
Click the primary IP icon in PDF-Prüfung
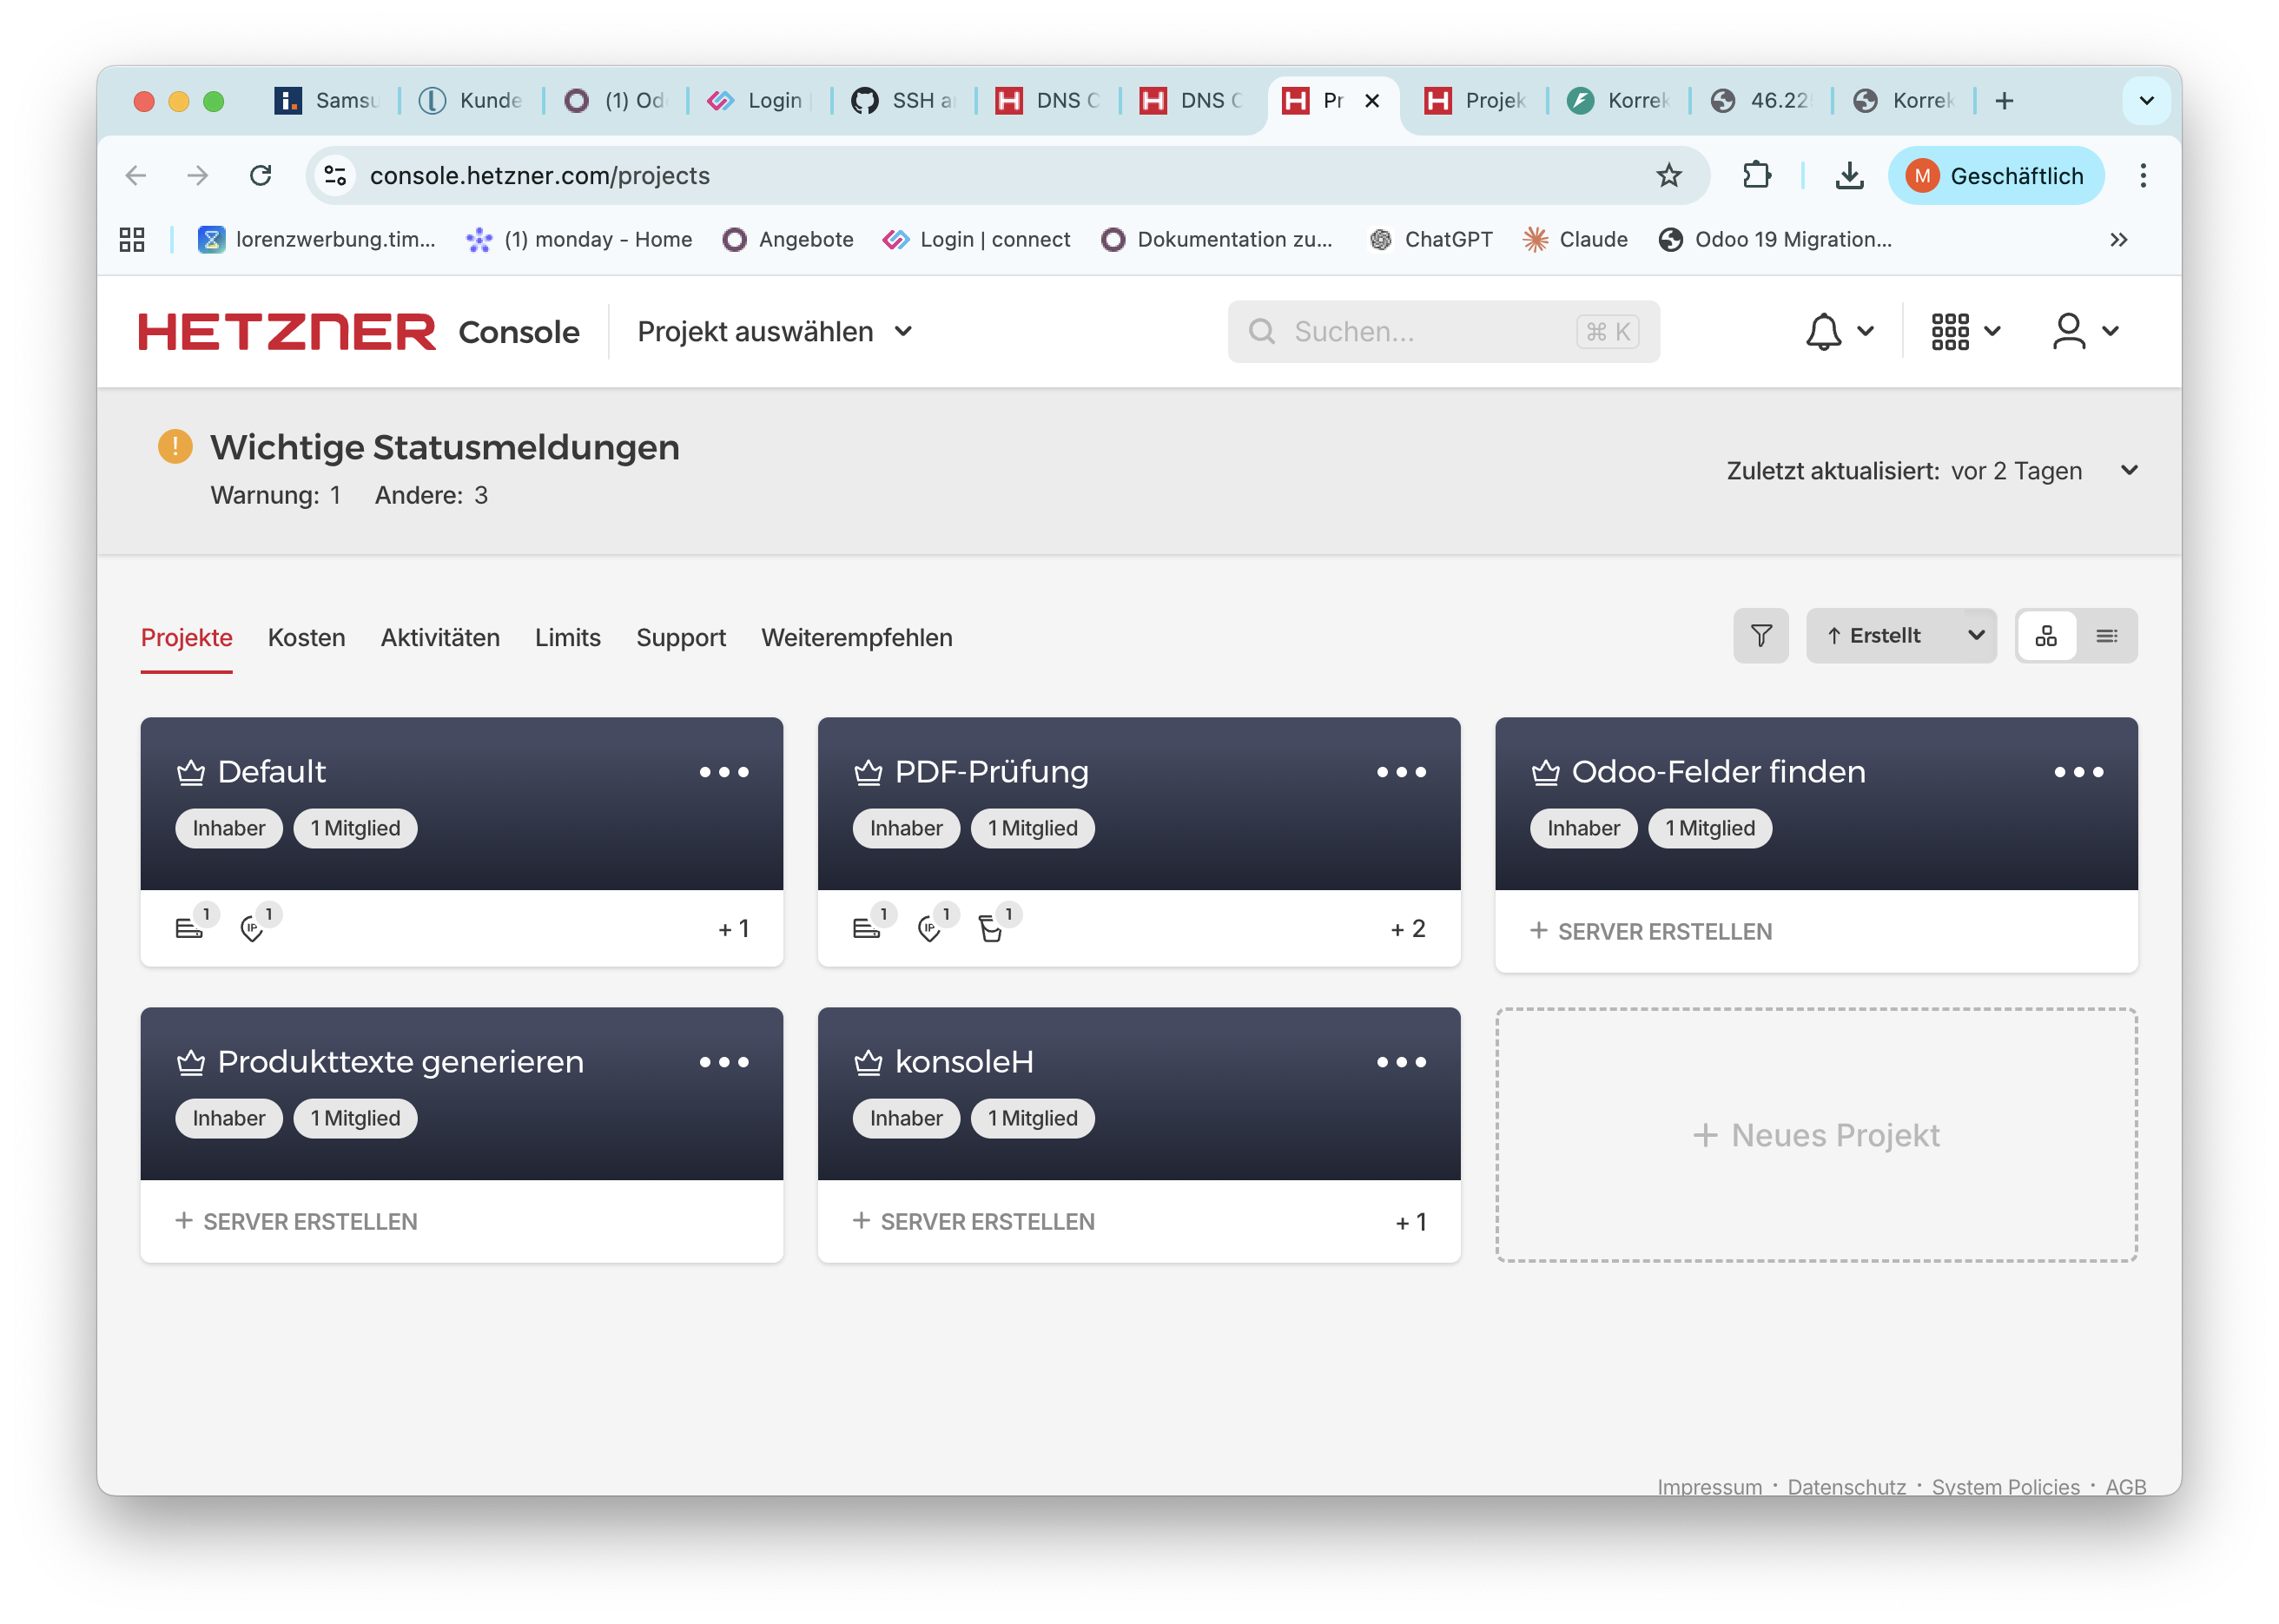point(929,929)
